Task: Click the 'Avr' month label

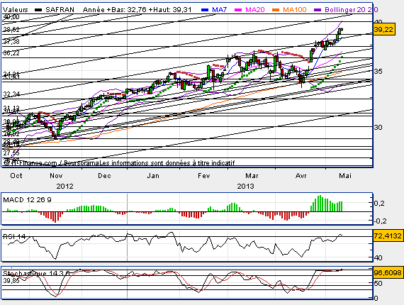Action: tap(301, 176)
